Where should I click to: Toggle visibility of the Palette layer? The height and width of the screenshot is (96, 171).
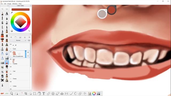[11, 59]
